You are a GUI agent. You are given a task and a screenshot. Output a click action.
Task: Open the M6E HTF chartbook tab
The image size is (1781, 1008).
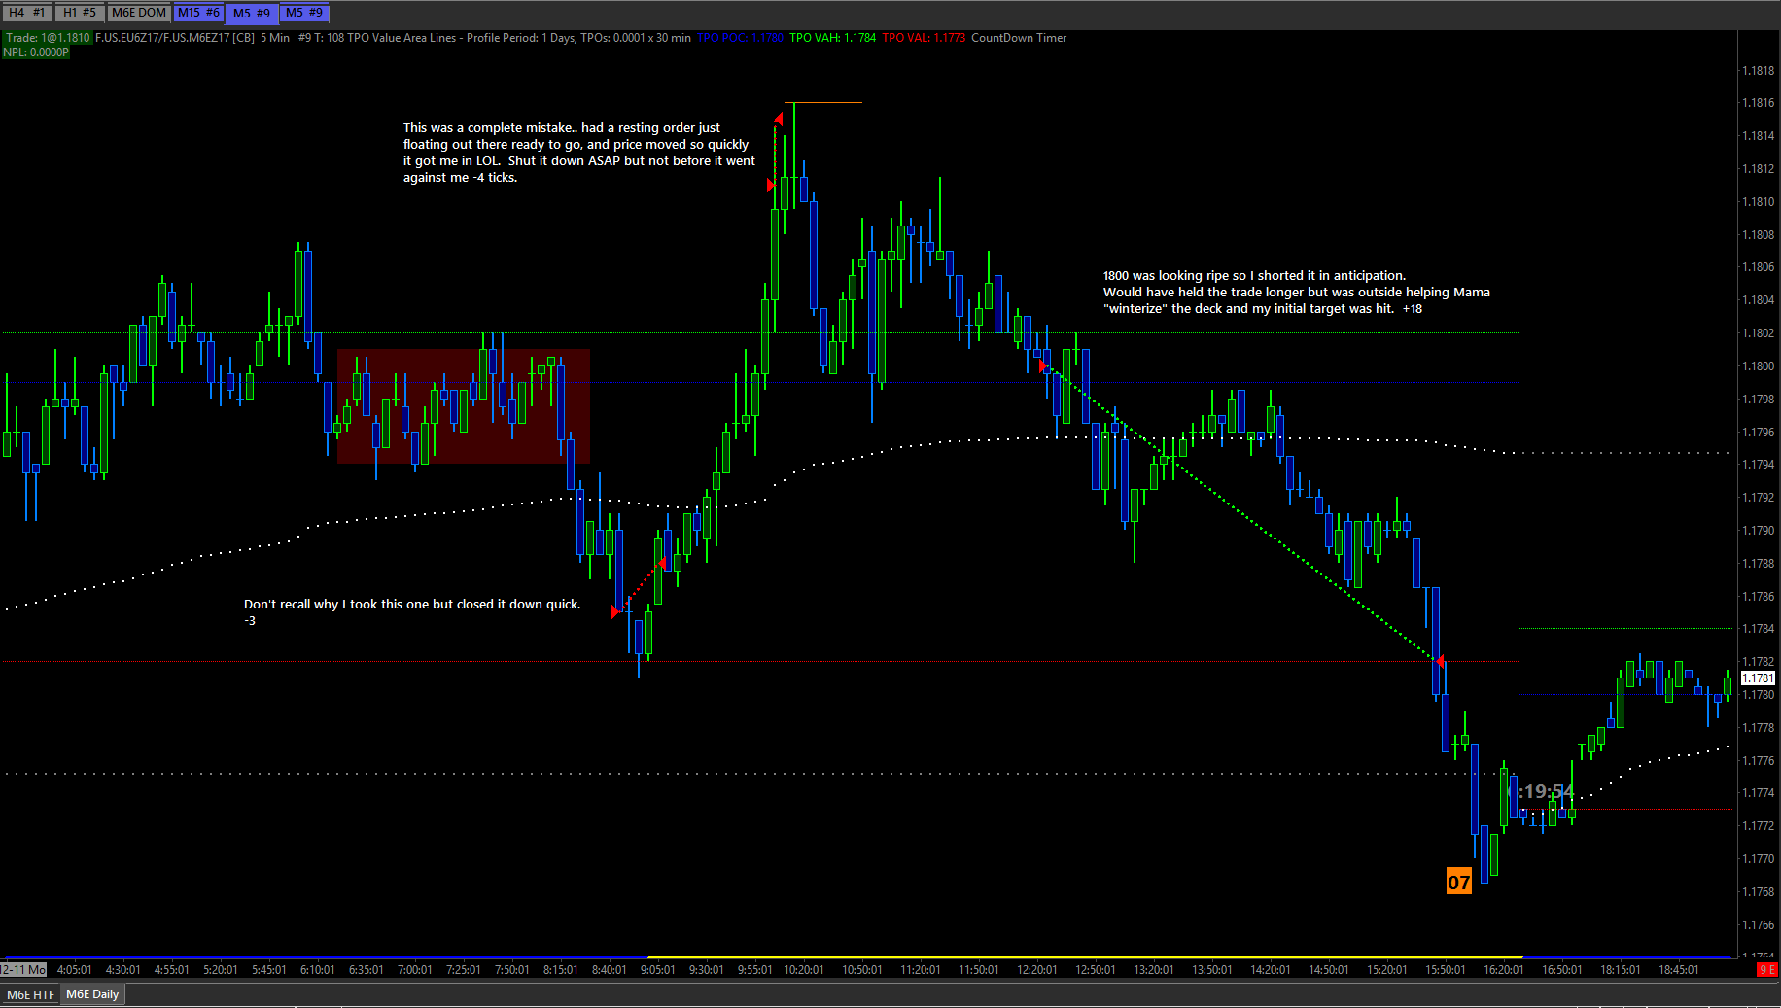pyautogui.click(x=31, y=994)
